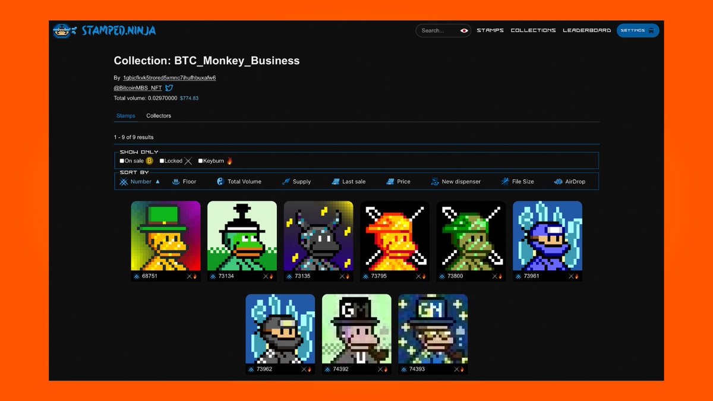Click the STAMPED.NINJA site title
This screenshot has width=713, height=401.
[119, 30]
